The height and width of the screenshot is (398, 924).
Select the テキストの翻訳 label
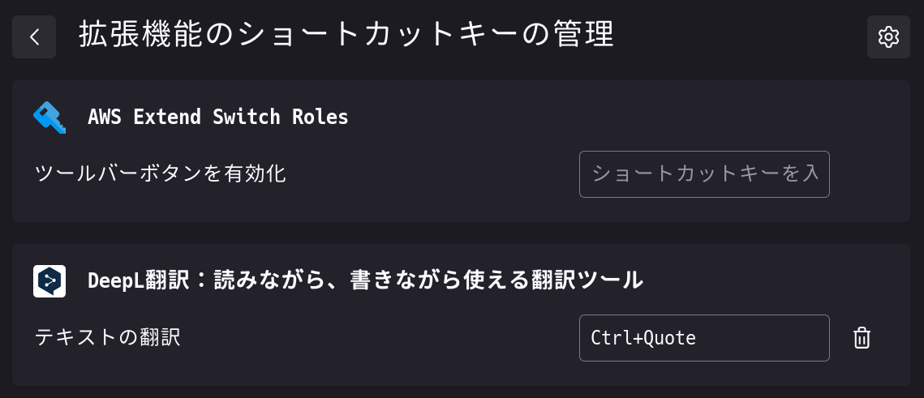[x=107, y=337]
